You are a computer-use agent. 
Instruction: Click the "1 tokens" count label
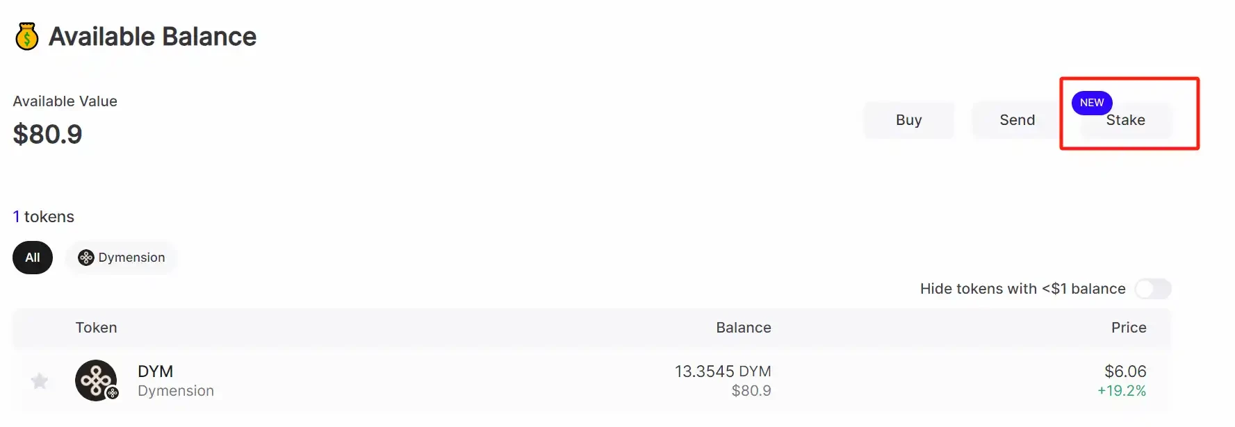(44, 217)
